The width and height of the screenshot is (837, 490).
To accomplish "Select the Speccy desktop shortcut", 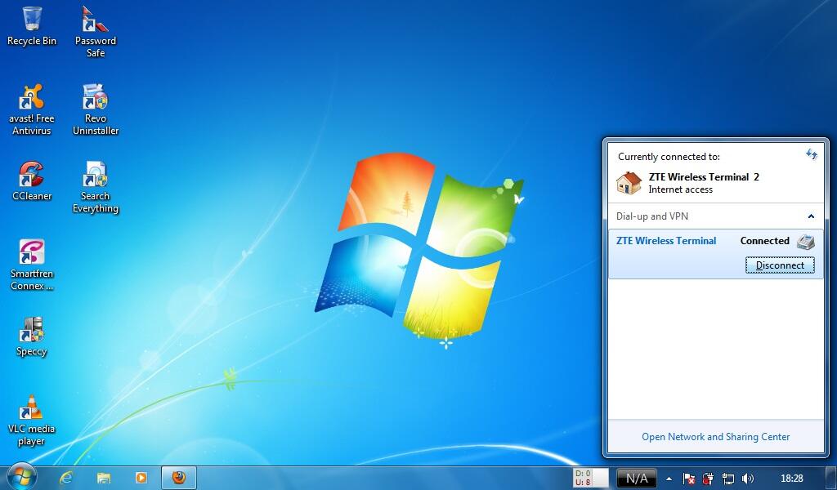I will (x=32, y=336).
